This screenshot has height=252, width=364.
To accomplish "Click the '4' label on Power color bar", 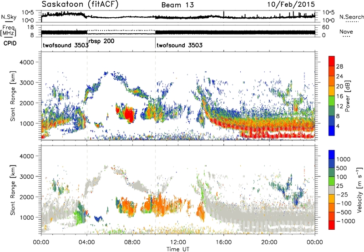I will point(338,126).
